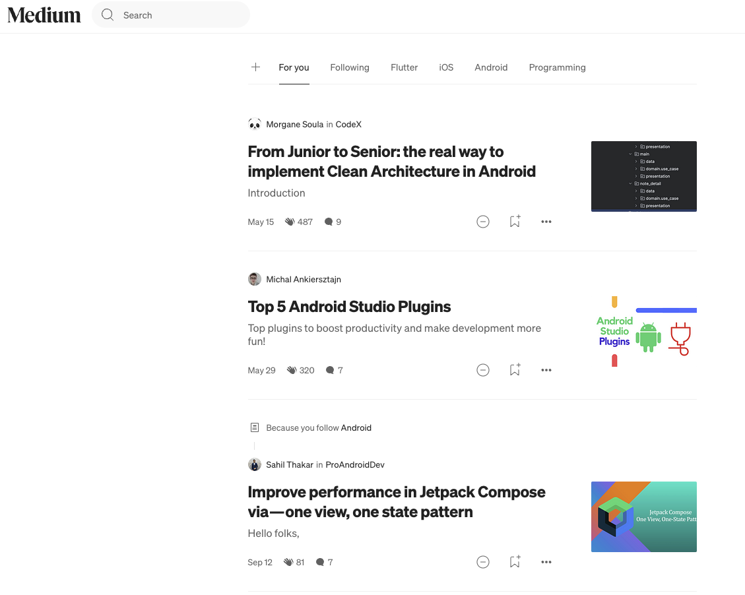Switch to the Android tab
The width and height of the screenshot is (745, 595).
pyautogui.click(x=491, y=67)
